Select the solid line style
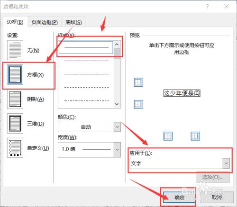 (x=86, y=47)
